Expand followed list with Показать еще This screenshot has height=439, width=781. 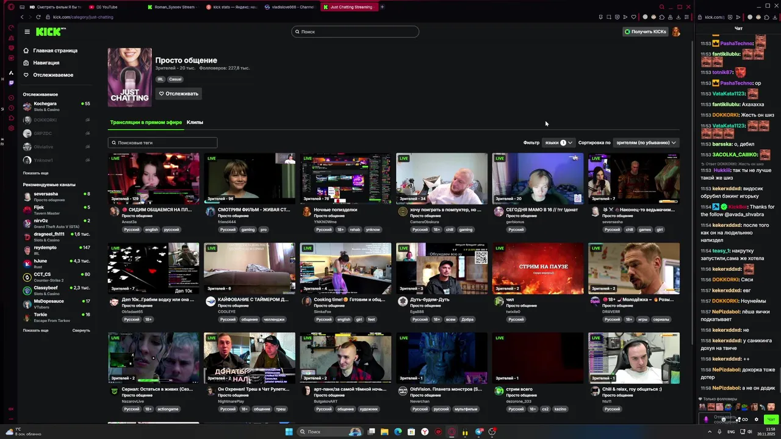[x=35, y=173]
